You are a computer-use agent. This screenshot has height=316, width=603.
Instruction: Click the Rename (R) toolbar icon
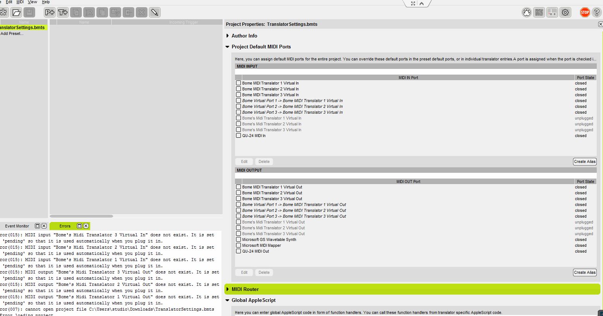(x=89, y=12)
